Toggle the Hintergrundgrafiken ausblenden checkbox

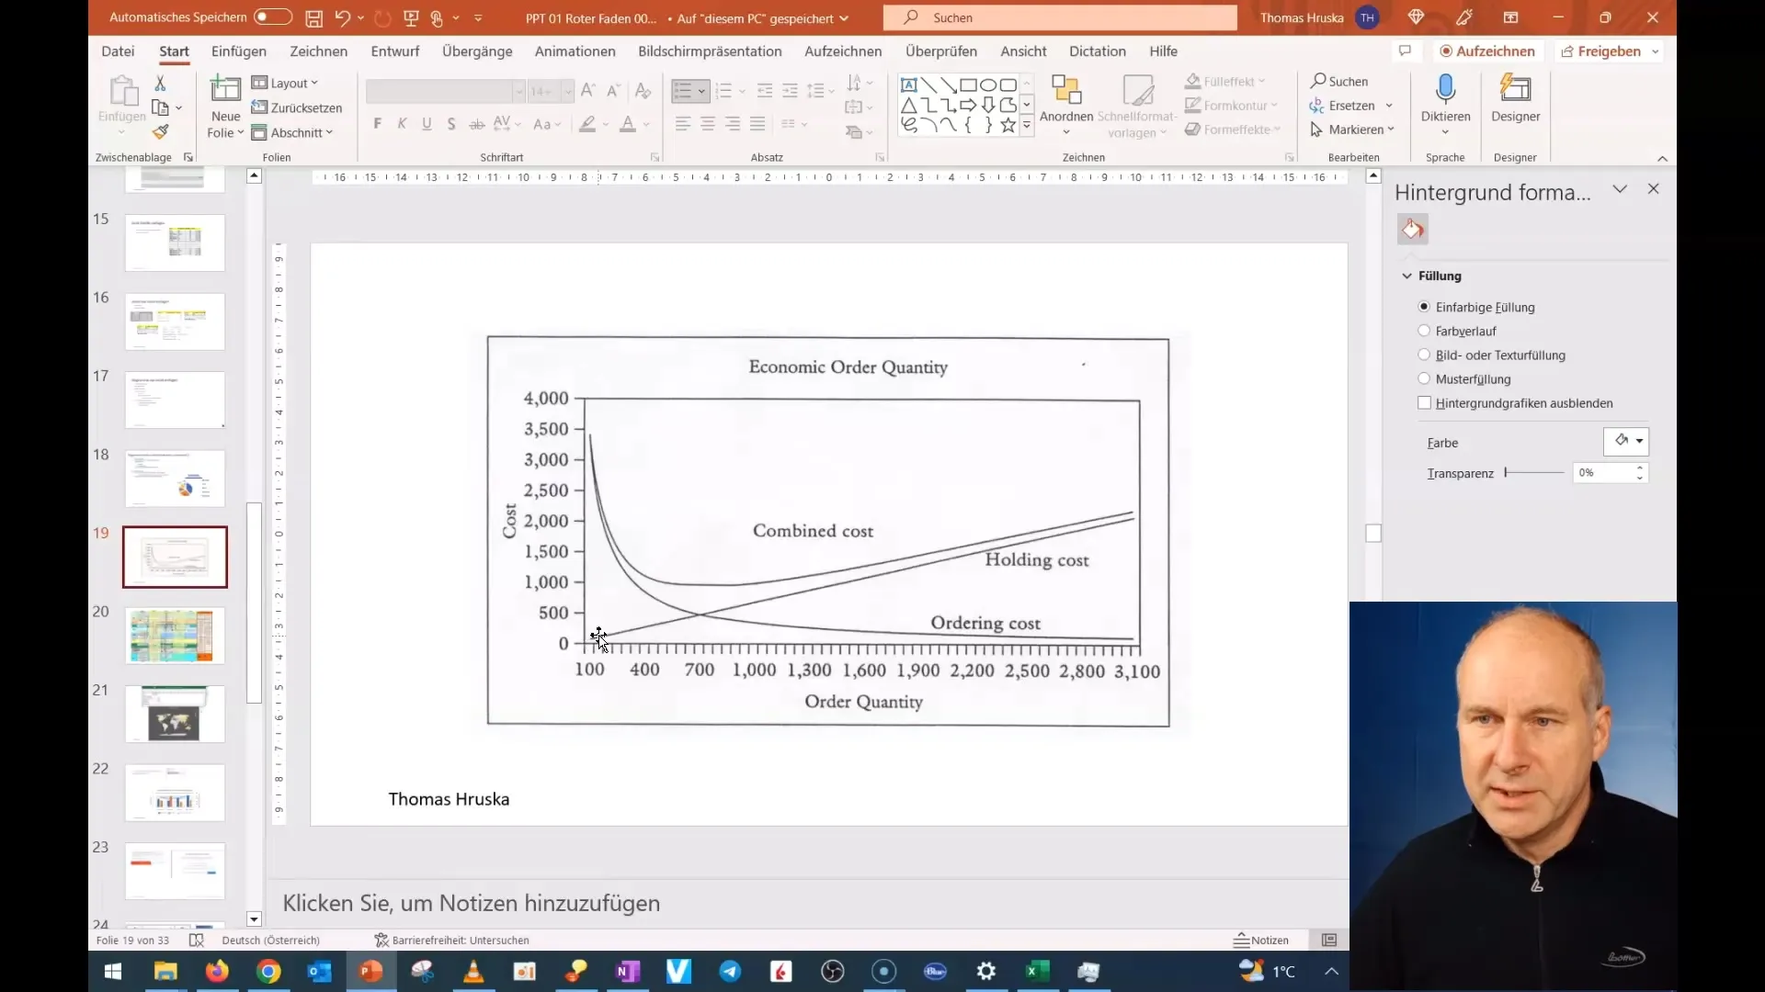(x=1426, y=402)
